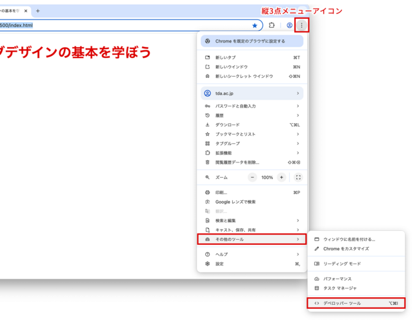Choose 印刷 menu item
This screenshot has width=413, height=321.
tap(252, 193)
